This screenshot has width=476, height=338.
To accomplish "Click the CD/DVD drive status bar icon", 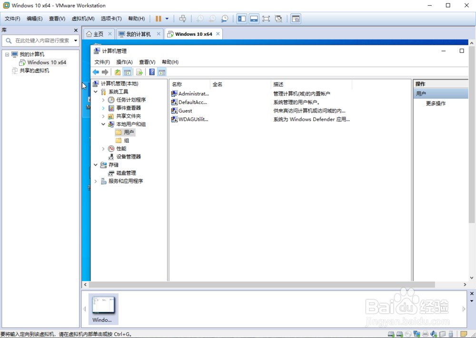I will pos(408,334).
